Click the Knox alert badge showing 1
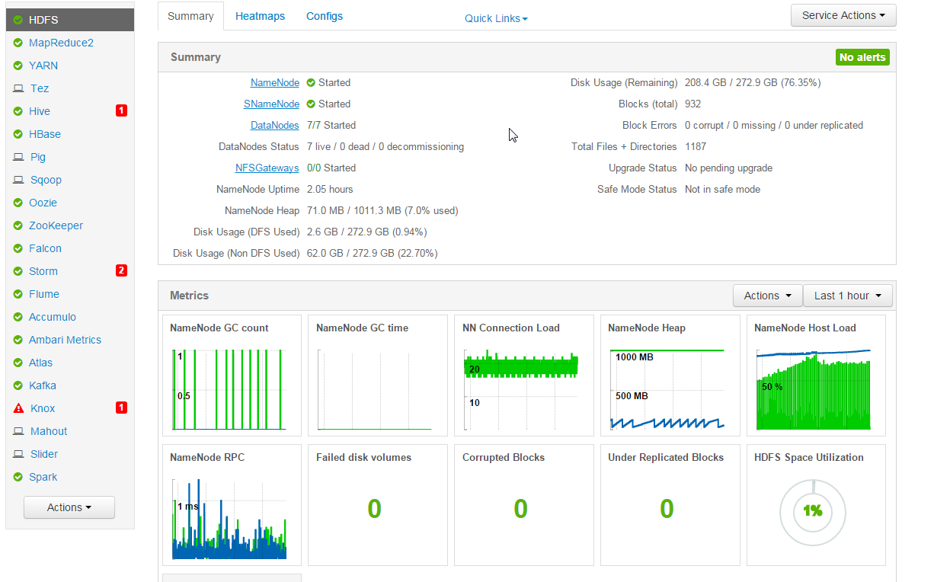Image resolution: width=950 pixels, height=582 pixels. [121, 408]
